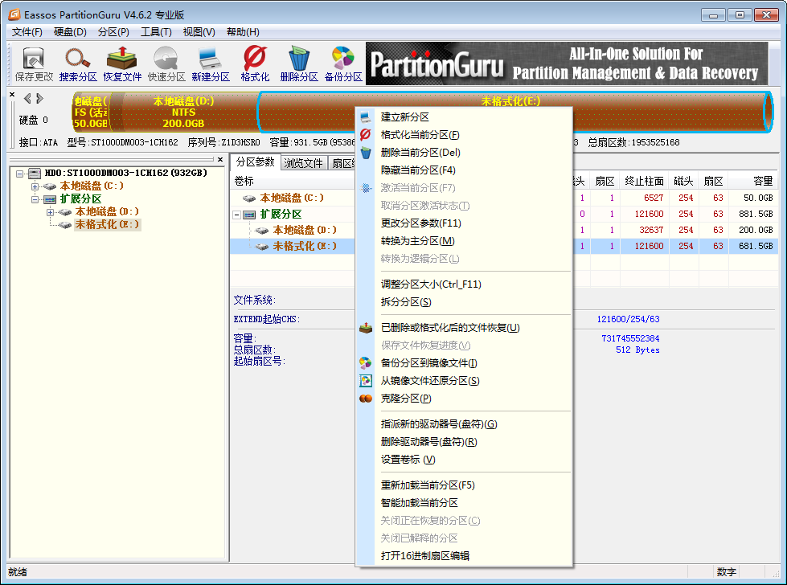Viewport: 787px width, 585px height.
Task: Select the 本地磁盘(C:) table row
Action: [504, 198]
